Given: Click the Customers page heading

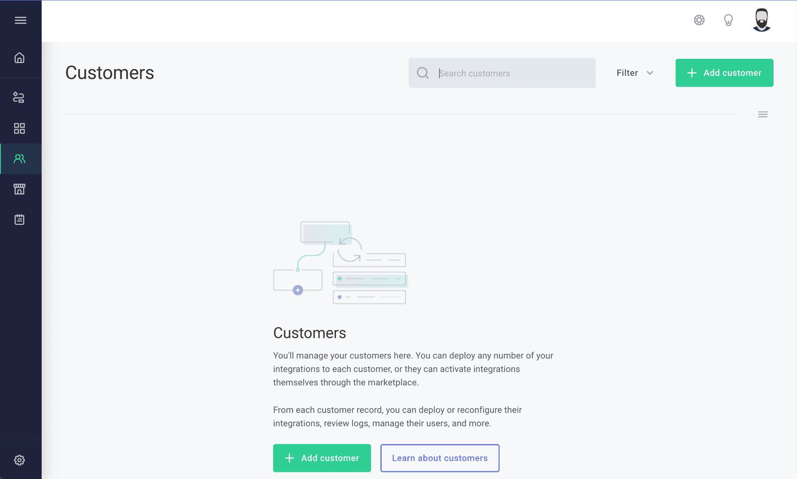Looking at the screenshot, I should click(109, 73).
